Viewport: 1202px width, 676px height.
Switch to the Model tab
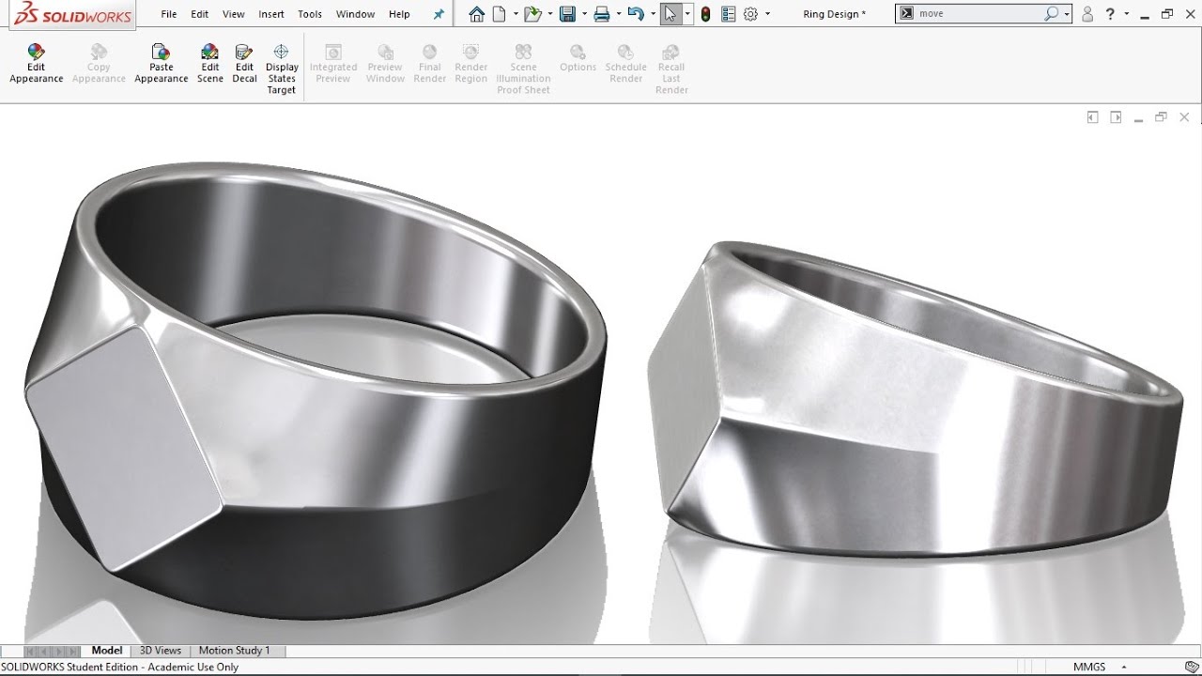tap(106, 650)
